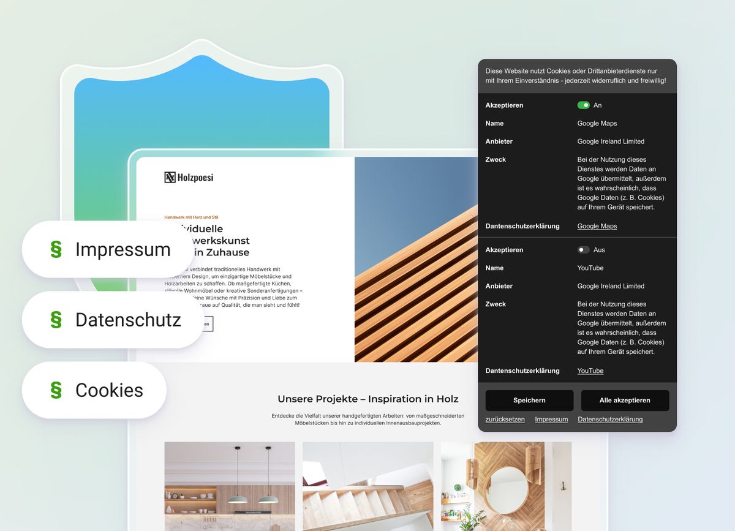Screen dimensions: 735x531
Task: Open the Datenschutzerklärung link in dialog footer
Action: [610, 420]
